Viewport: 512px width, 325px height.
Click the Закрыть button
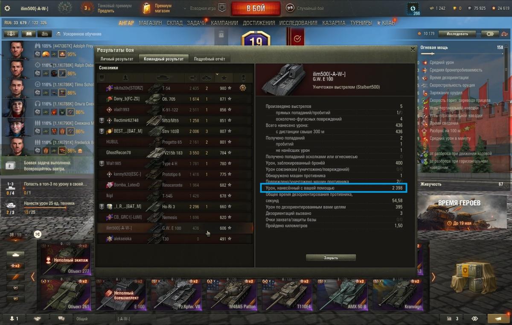(331, 258)
